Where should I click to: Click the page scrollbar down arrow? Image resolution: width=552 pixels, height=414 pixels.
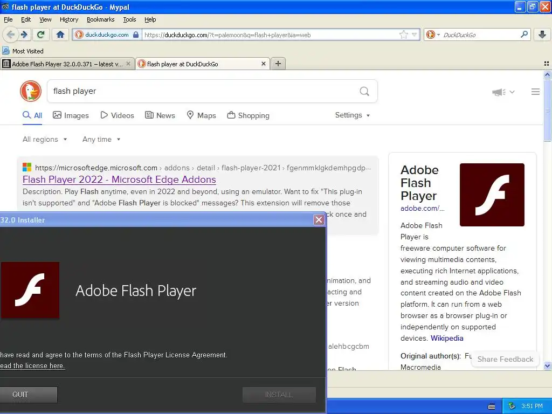[x=547, y=366]
